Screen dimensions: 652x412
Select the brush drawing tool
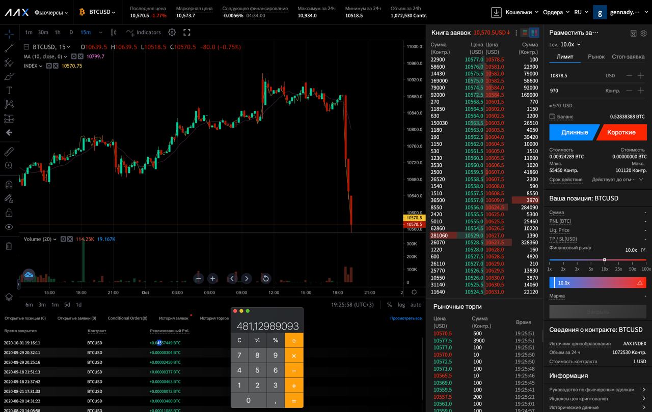[x=9, y=77]
